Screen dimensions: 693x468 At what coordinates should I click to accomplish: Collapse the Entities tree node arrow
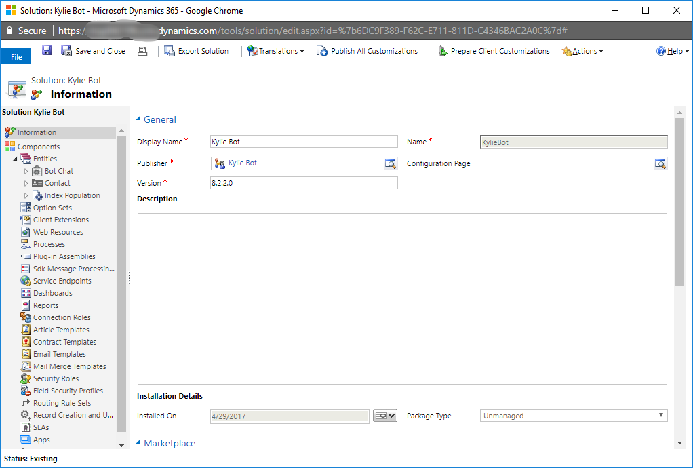15,159
